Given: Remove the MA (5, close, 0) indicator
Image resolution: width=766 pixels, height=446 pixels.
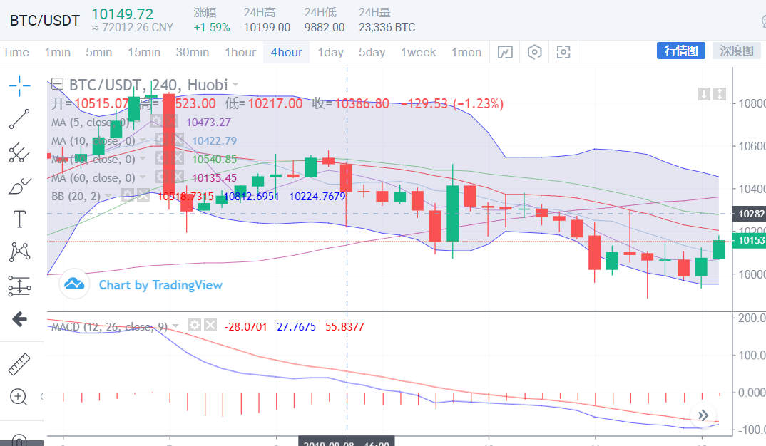Looking at the screenshot, I should [x=171, y=123].
